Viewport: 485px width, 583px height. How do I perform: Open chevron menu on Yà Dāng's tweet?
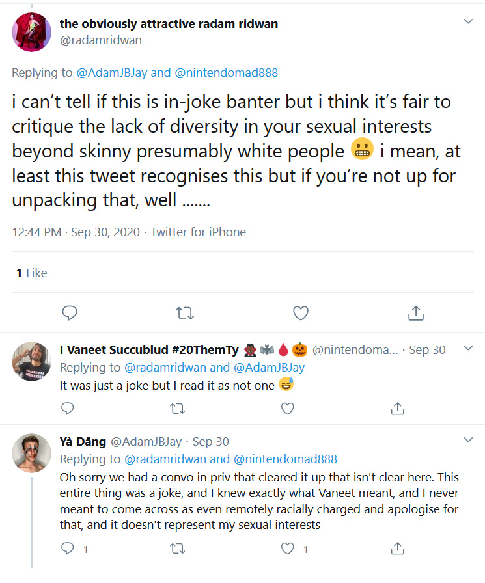coord(468,440)
